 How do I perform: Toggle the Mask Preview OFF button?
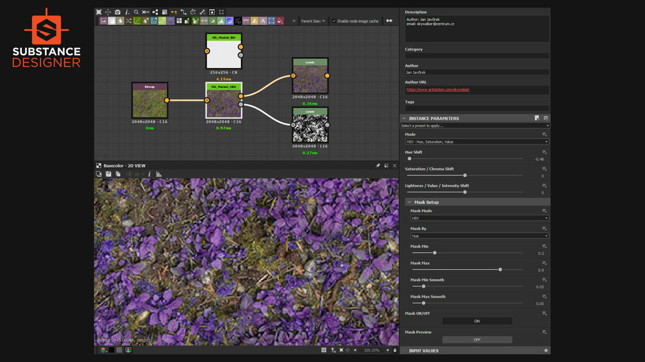[477, 340]
